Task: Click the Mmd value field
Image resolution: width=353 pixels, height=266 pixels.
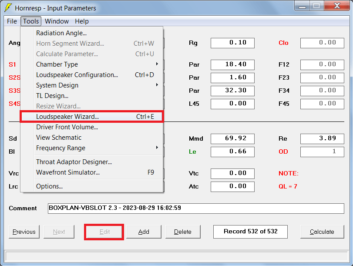Action: point(232,139)
